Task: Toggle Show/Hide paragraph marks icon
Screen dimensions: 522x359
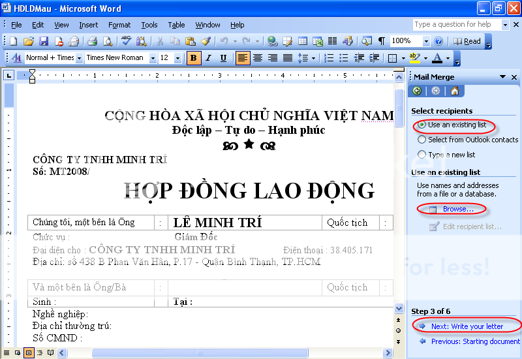Action: coord(382,41)
